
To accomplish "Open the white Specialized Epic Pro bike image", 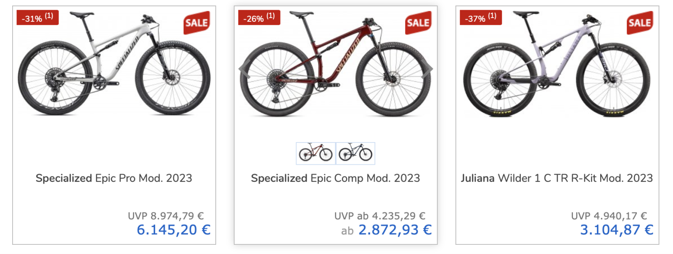I will pos(114,65).
